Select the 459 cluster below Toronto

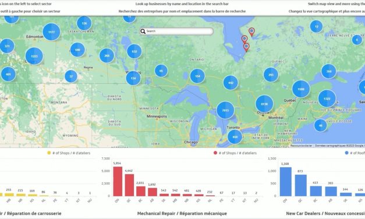(235, 137)
